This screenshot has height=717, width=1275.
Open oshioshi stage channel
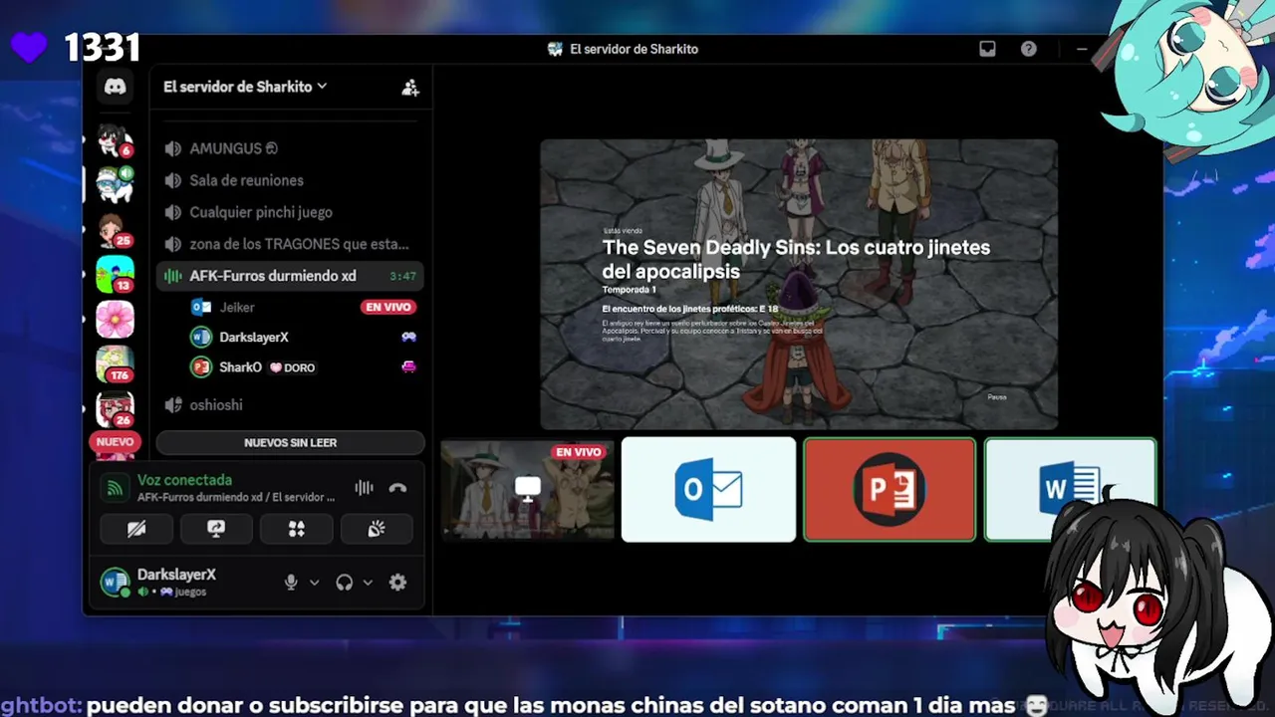click(291, 405)
